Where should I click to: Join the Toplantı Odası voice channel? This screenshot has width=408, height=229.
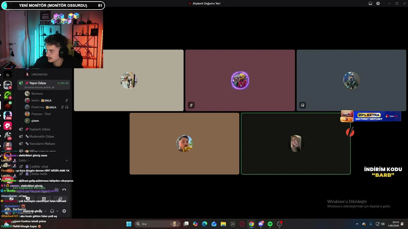point(44,129)
